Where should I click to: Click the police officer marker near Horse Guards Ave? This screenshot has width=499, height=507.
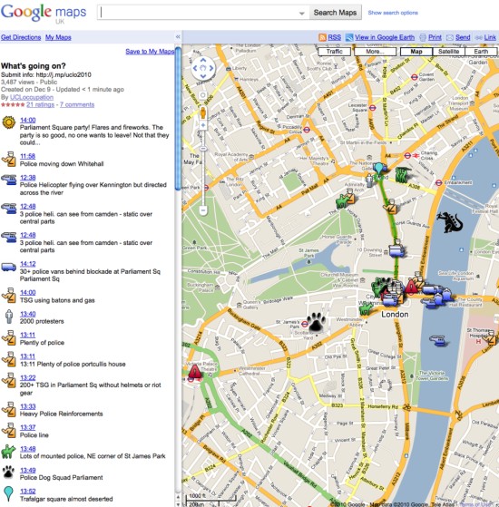(392, 206)
